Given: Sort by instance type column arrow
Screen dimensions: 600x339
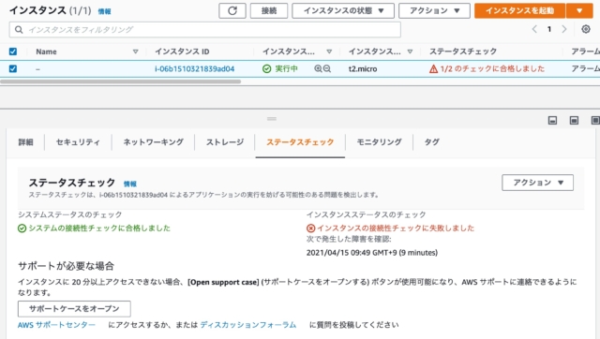Looking at the screenshot, I should [x=410, y=52].
